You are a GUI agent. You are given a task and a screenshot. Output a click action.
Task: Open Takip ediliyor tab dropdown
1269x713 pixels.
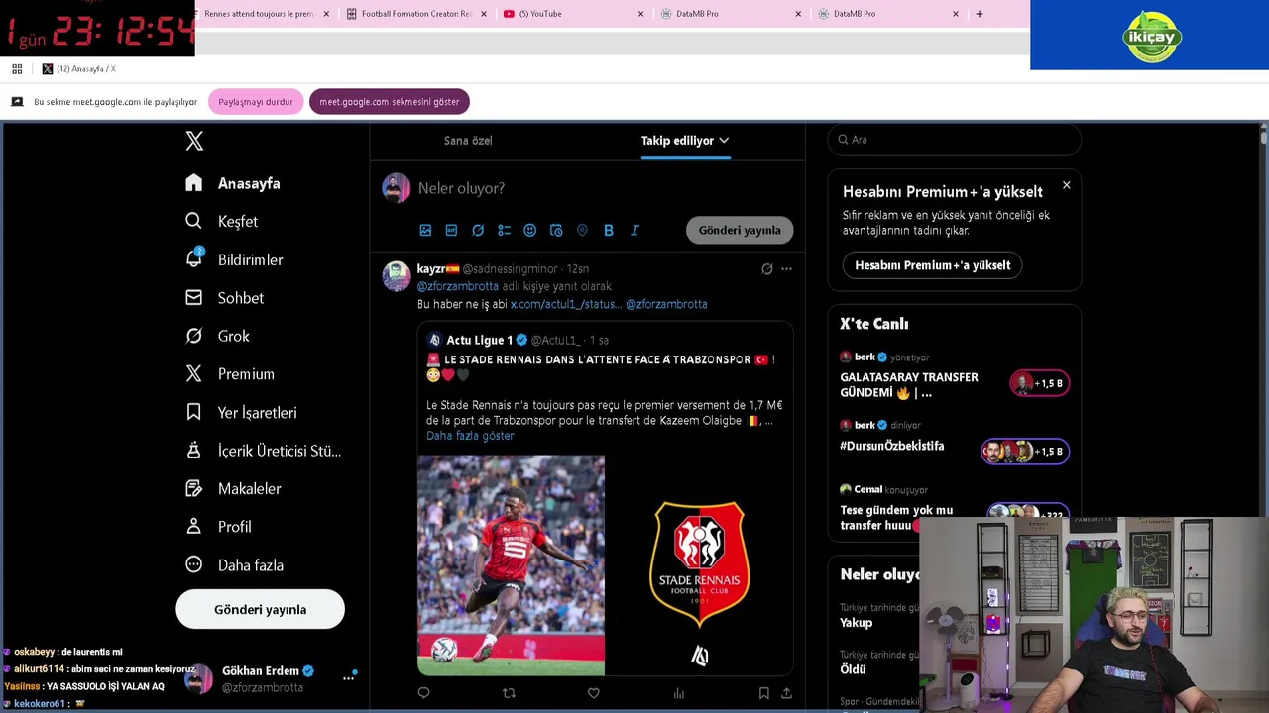coord(685,140)
